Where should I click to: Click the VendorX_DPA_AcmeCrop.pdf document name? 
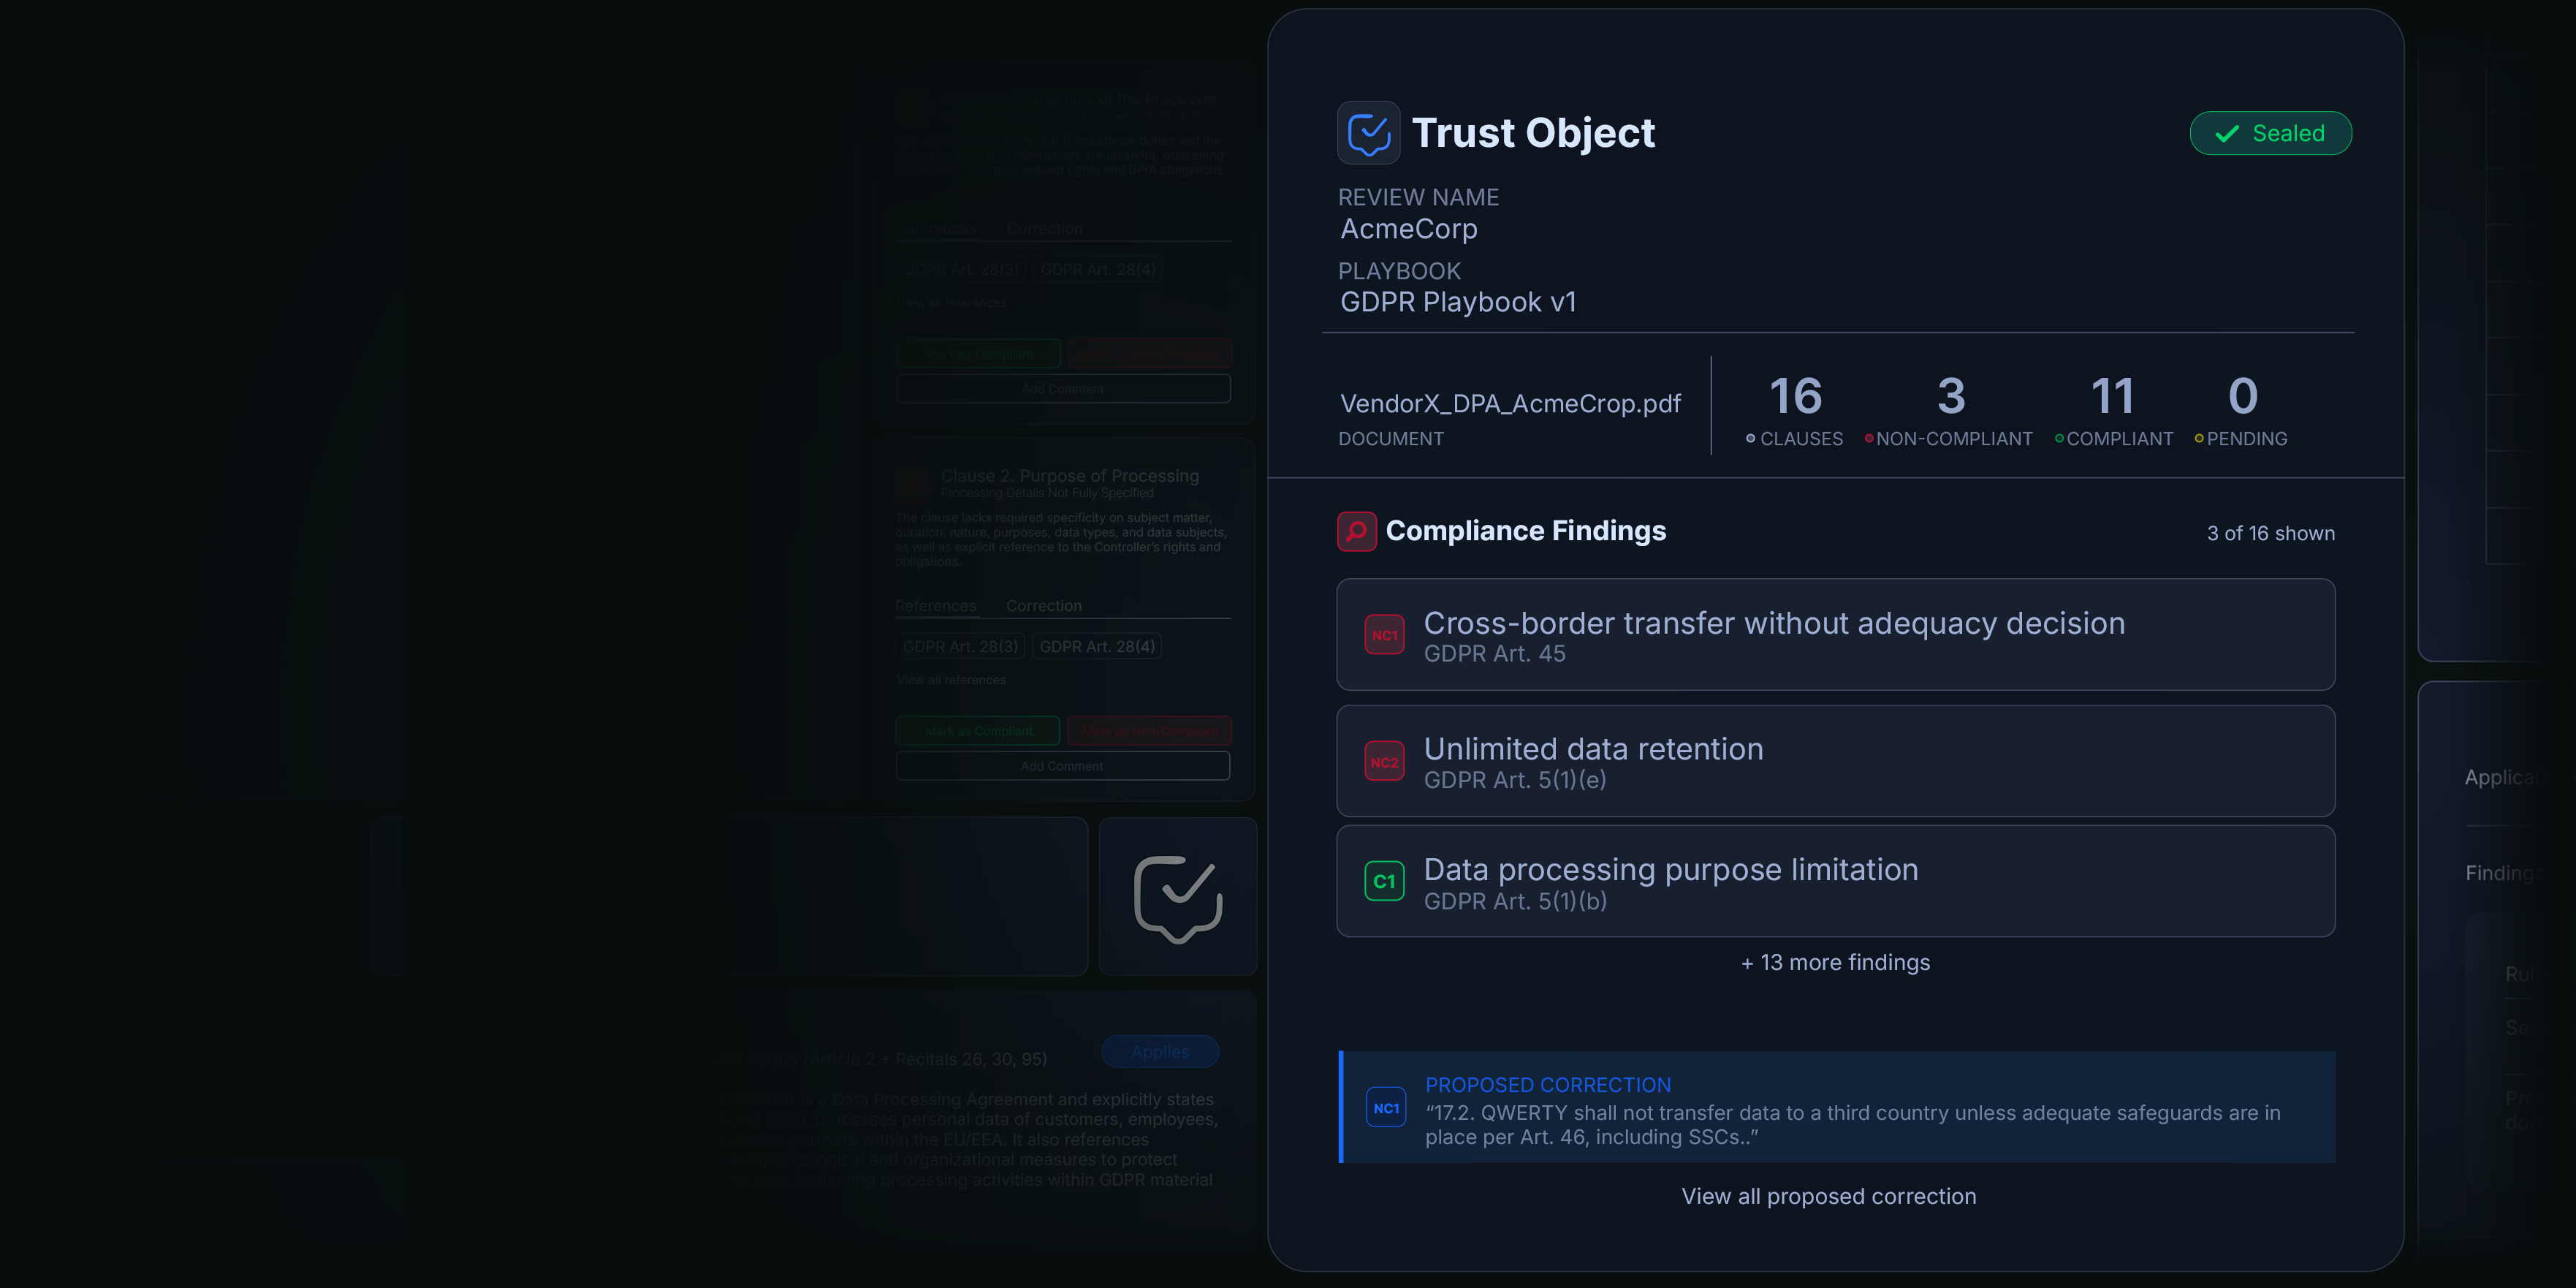(1510, 404)
